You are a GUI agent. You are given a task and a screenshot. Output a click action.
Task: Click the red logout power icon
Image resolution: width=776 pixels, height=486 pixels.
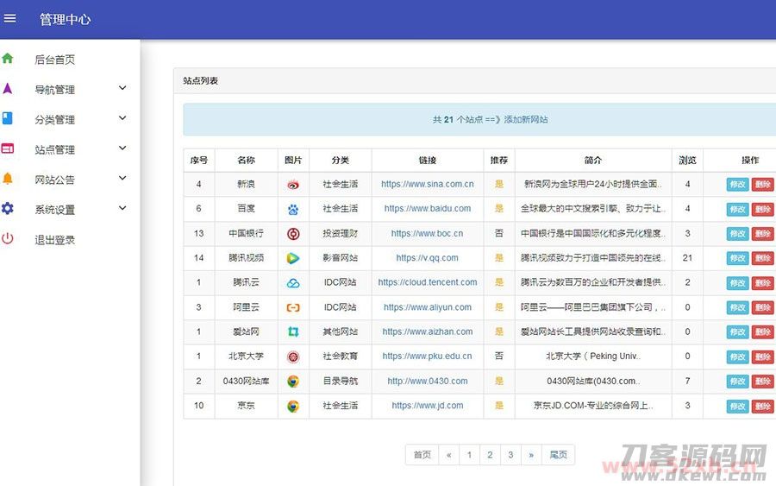pos(8,239)
